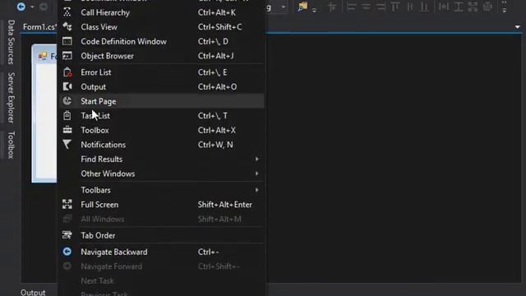Open the vertical Toolbox side tab
Screen dimensions: 526x296
[x=11, y=145]
